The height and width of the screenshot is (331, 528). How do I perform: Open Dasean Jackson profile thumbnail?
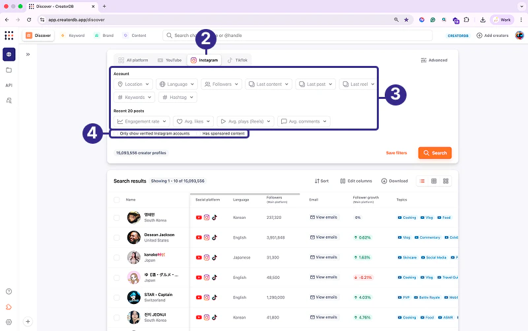click(134, 237)
